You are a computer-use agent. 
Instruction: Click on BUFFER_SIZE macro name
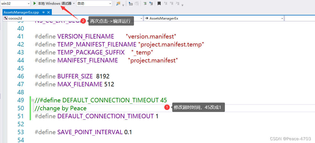75,76
